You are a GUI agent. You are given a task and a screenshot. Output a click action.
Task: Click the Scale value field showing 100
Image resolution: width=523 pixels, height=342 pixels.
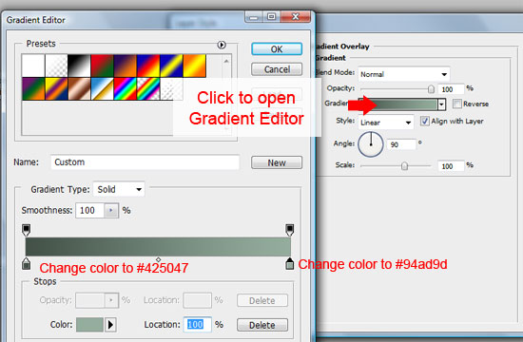pos(451,166)
